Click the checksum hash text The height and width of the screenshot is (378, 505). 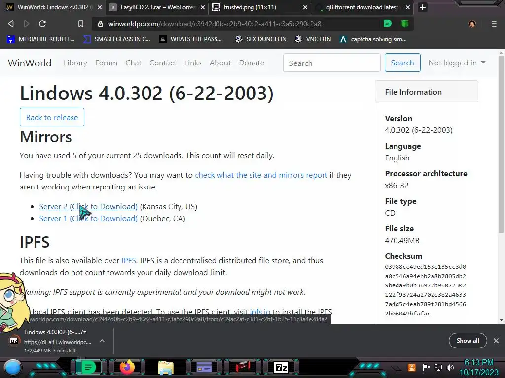[x=425, y=290]
